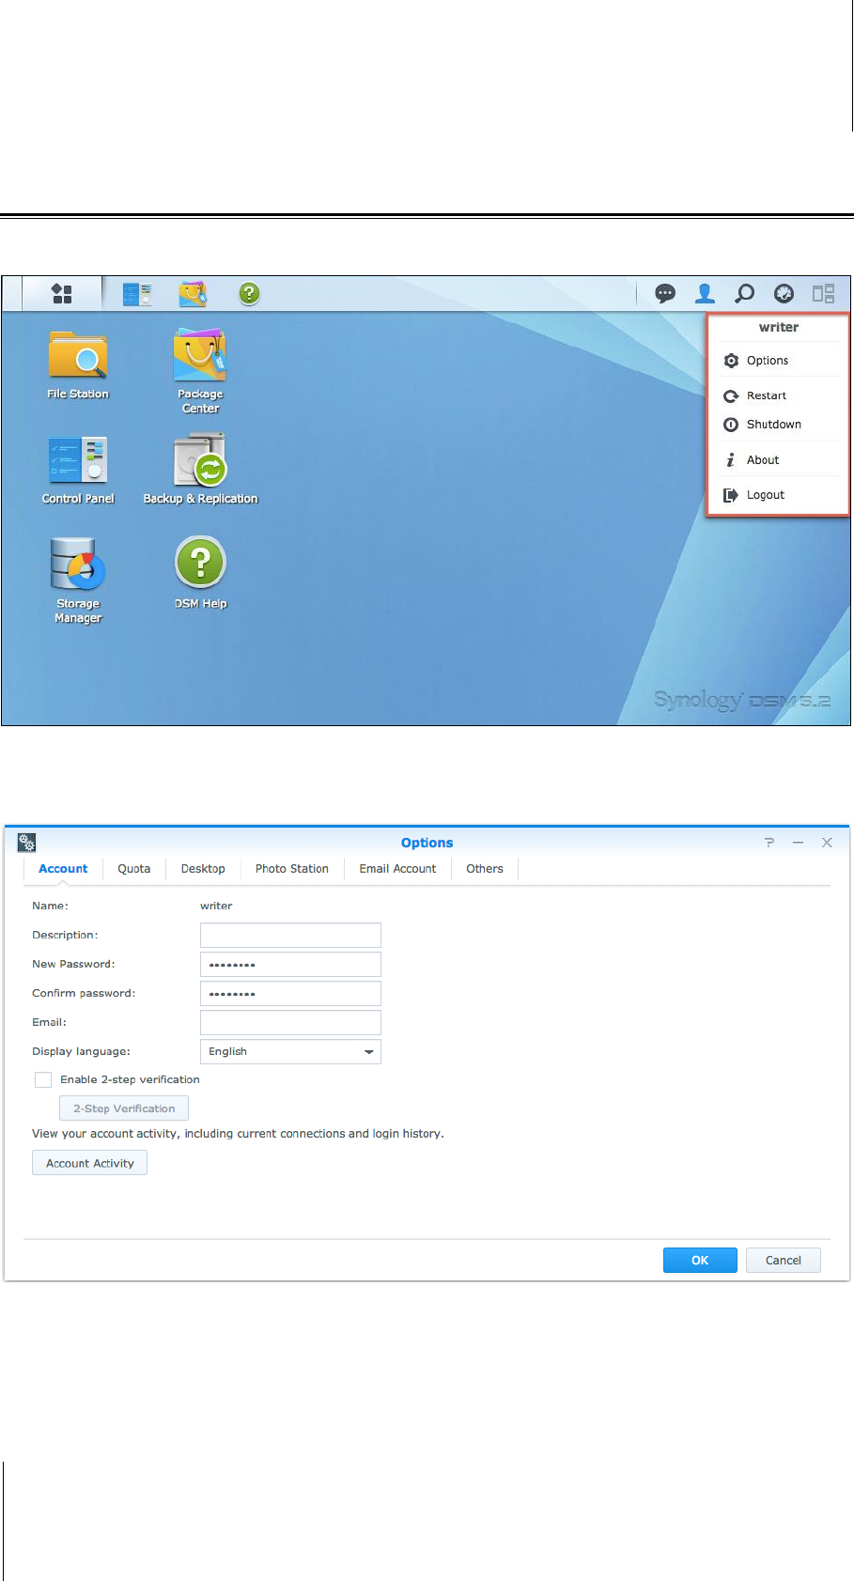
Task: Confirm with the OK button
Action: pyautogui.click(x=700, y=1261)
